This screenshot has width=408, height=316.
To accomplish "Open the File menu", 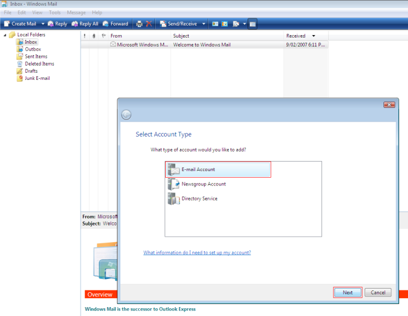I will [x=8, y=13].
